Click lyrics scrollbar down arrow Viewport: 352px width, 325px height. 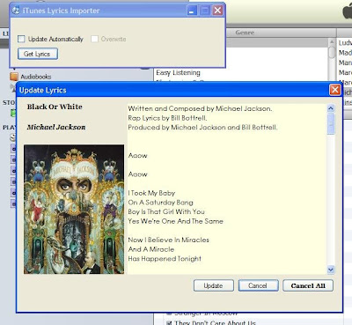[x=331, y=270]
